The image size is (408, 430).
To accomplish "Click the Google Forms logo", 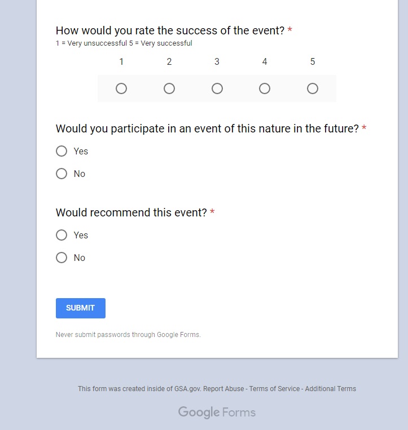I will pyautogui.click(x=217, y=413).
